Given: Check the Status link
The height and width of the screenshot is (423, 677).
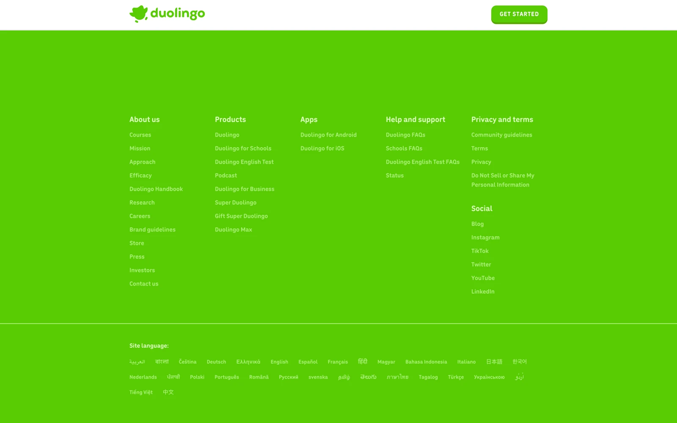Looking at the screenshot, I should [395, 176].
